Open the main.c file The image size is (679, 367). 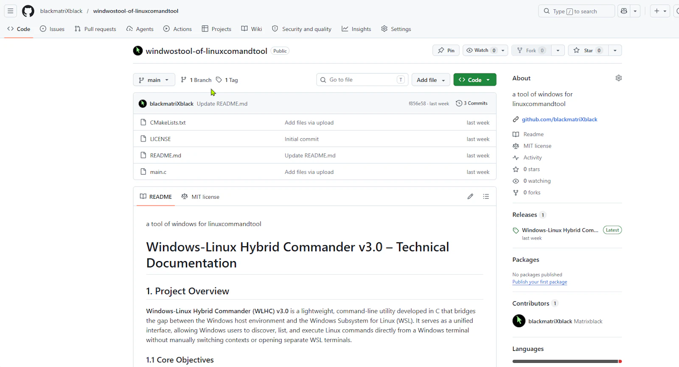tap(158, 172)
